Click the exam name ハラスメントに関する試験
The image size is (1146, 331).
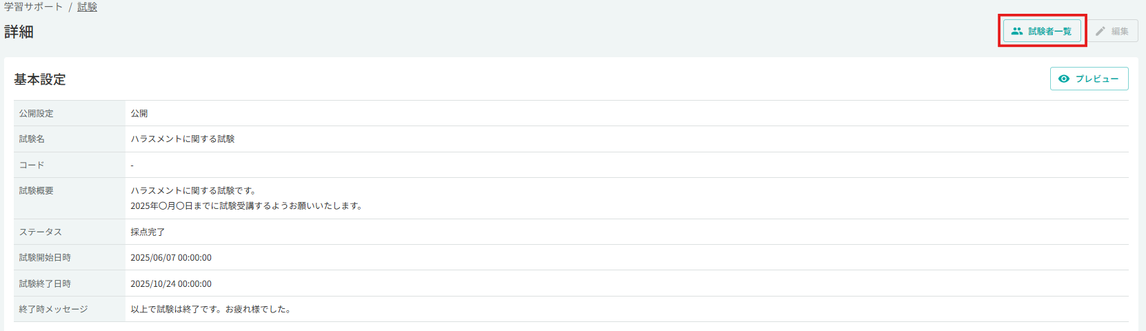[183, 139]
